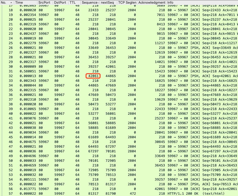Sort by the Acknowledgment column header
Image resolution: width=238 pixels, height=196 pixels.
(152, 2)
